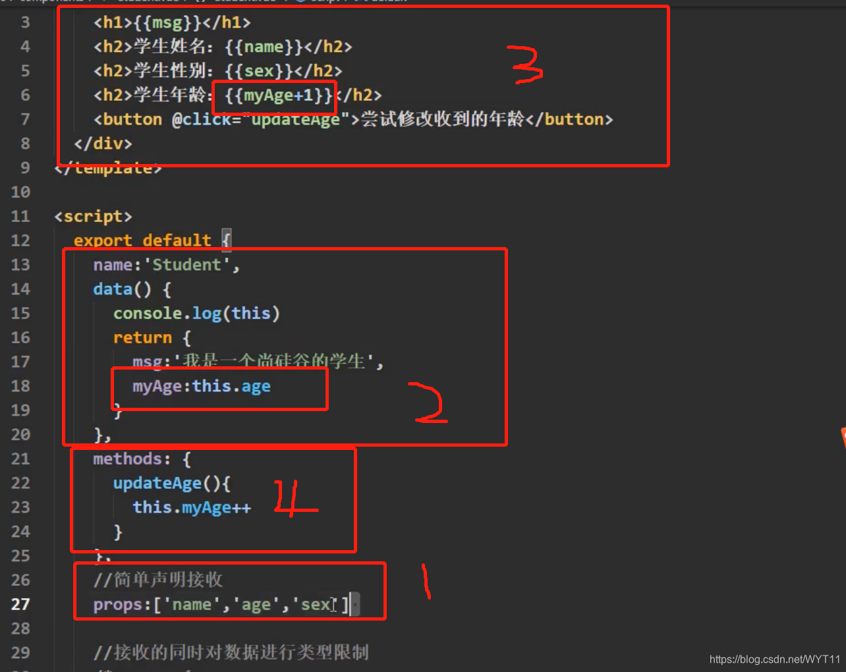Click line number 11 in the gutter

(20, 217)
